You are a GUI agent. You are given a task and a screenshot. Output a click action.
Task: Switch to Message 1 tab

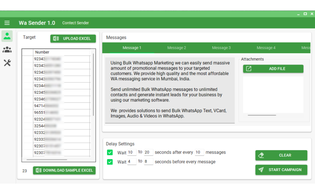tap(132, 48)
